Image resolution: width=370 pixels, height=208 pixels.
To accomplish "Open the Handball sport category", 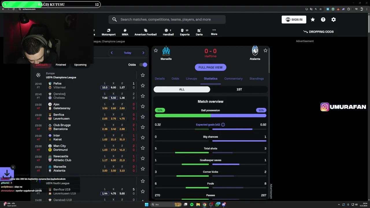I will click(x=168, y=32).
